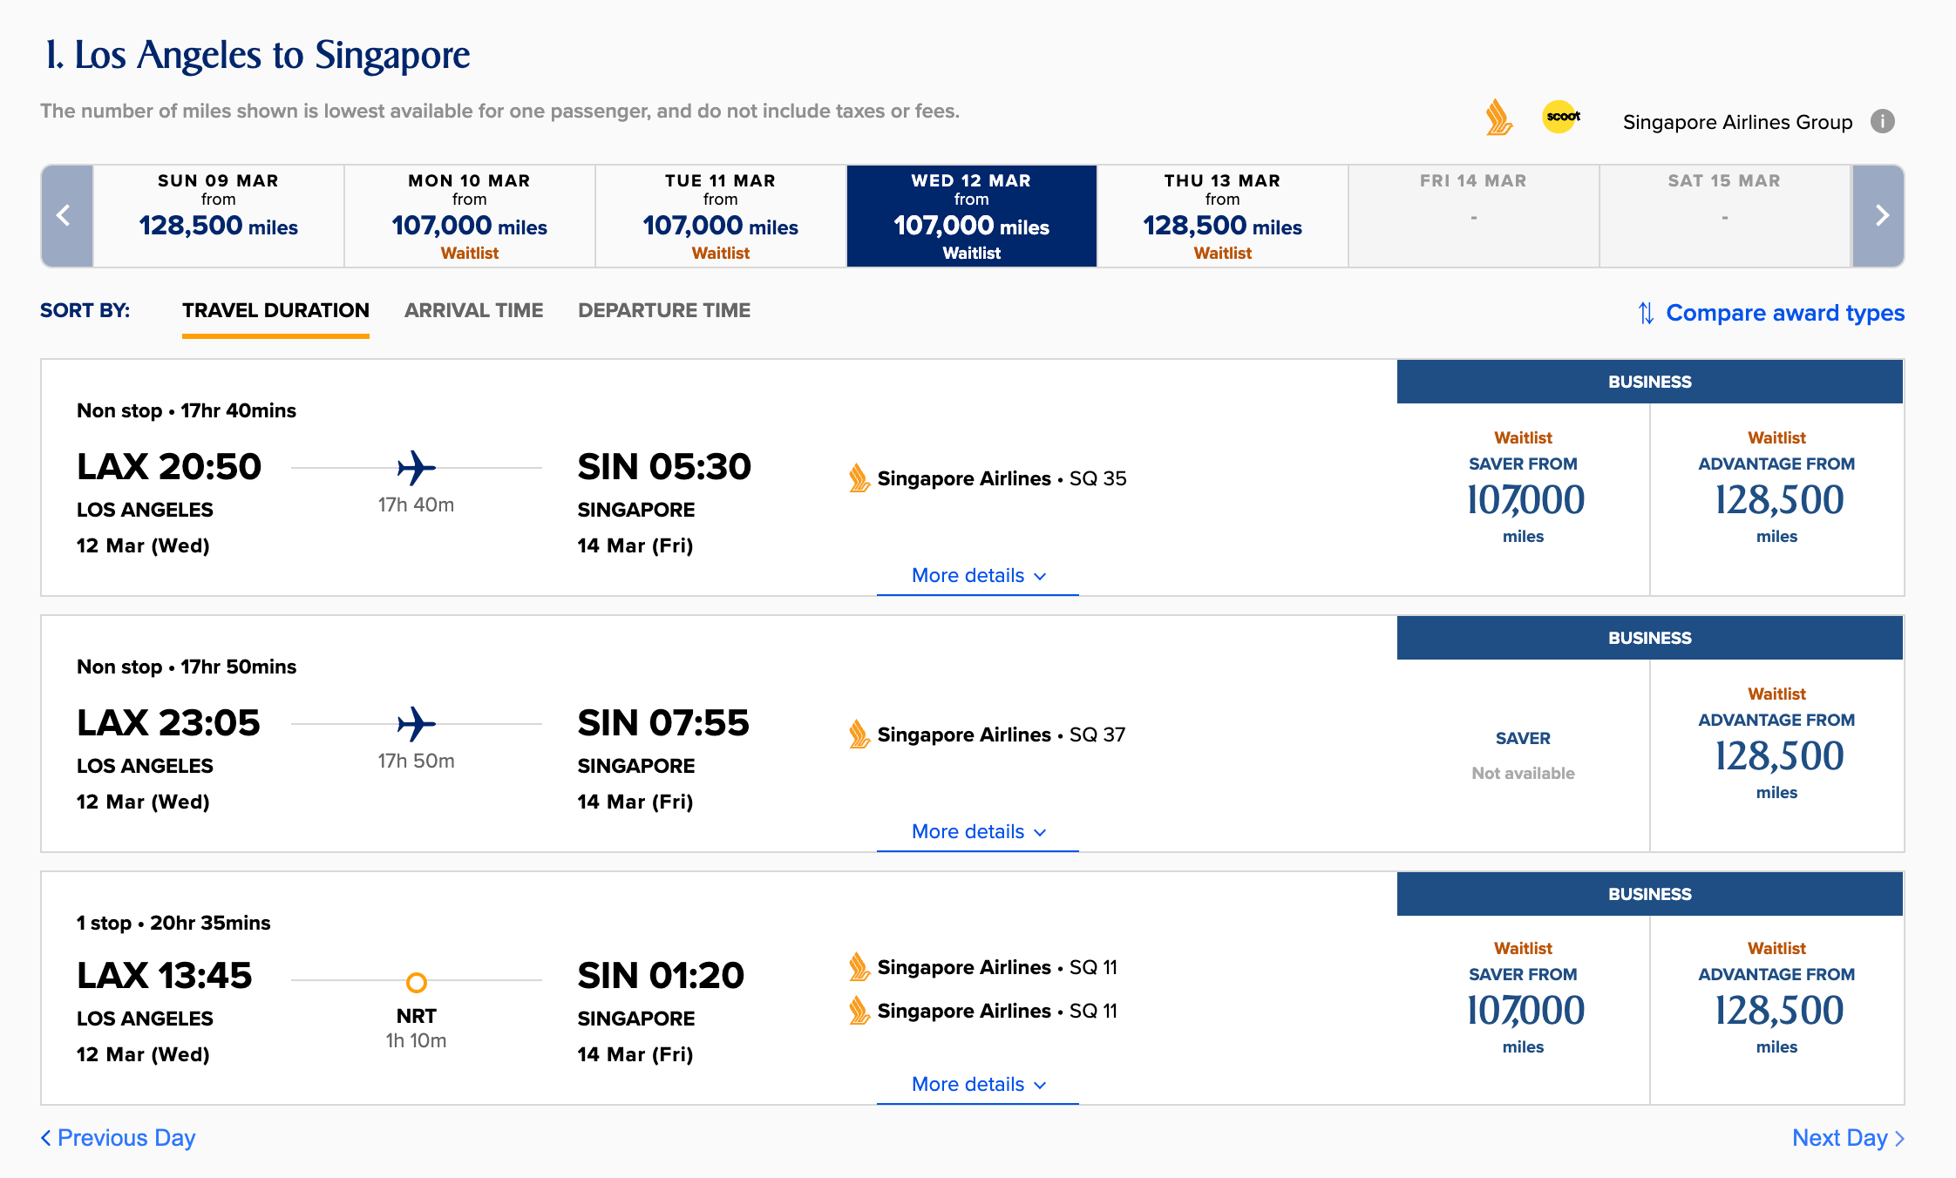
Task: Select Advantage 128,500 miles fare for SQ 37
Action: [1776, 755]
